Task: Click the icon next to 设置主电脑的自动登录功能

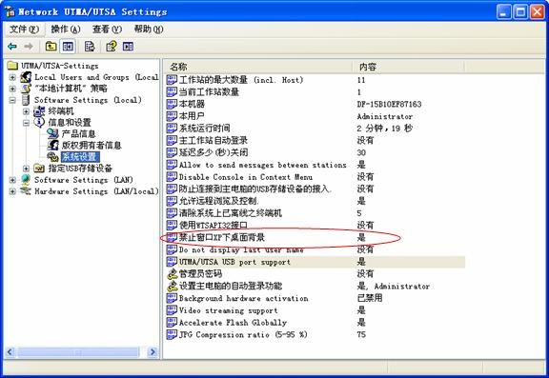Action: coord(172,286)
